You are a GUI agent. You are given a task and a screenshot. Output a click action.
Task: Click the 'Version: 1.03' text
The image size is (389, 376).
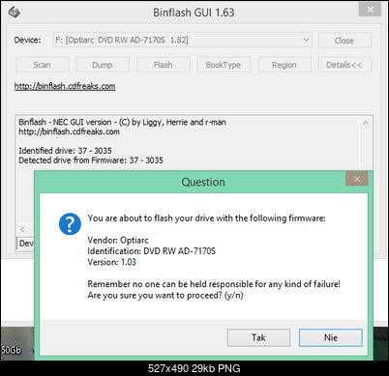(x=111, y=262)
